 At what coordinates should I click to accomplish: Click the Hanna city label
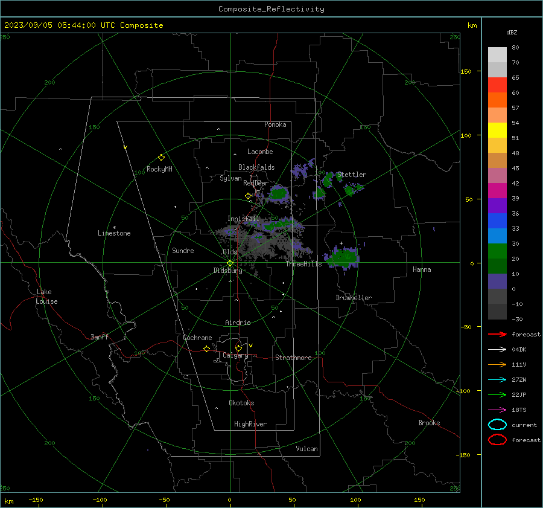(422, 269)
